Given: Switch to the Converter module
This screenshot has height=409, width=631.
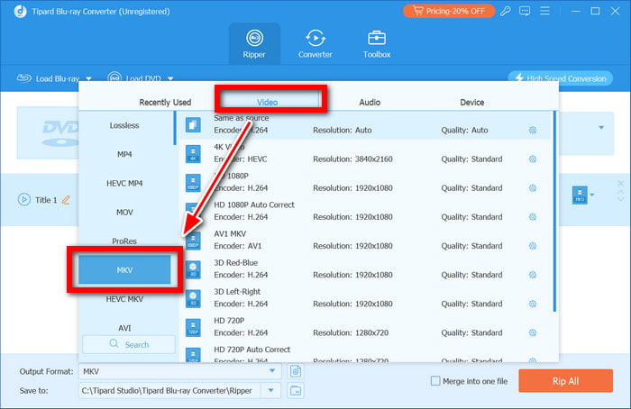Looking at the screenshot, I should click(315, 43).
